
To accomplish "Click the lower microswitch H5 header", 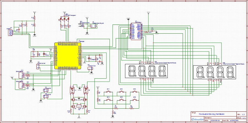I will [x=45, y=97].
